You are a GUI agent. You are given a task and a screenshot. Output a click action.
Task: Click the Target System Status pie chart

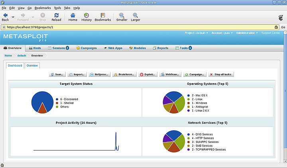(43, 102)
